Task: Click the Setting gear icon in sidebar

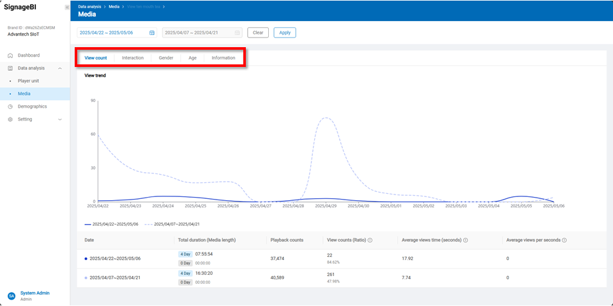Action: pyautogui.click(x=10, y=119)
